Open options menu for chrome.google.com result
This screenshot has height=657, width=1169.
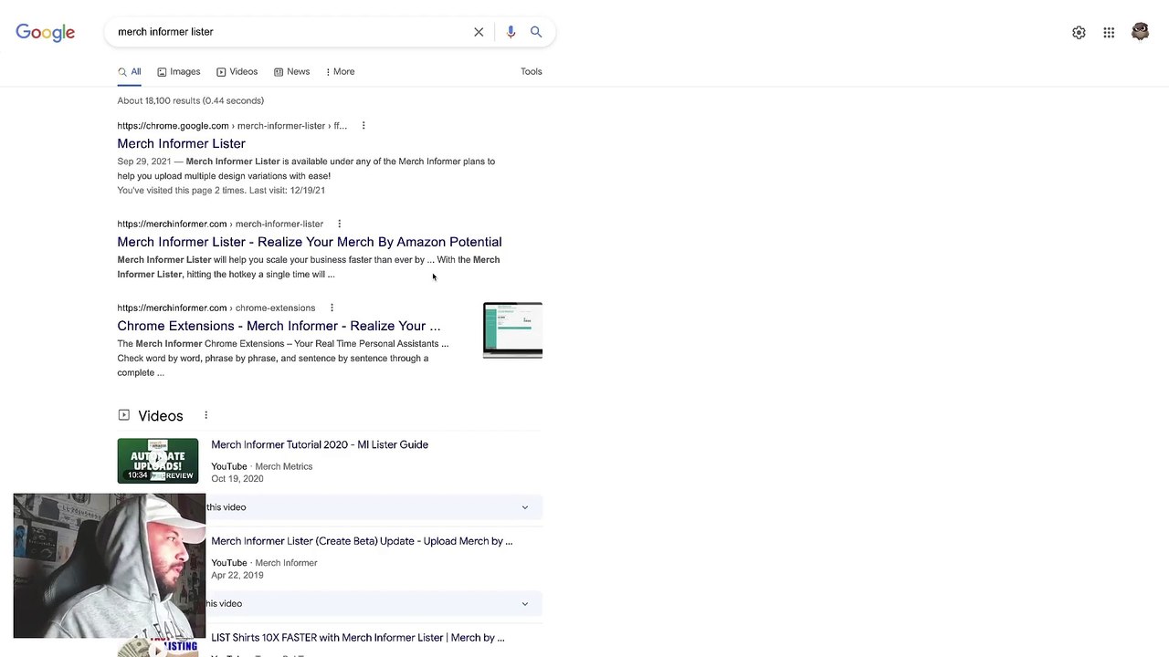coord(363,126)
